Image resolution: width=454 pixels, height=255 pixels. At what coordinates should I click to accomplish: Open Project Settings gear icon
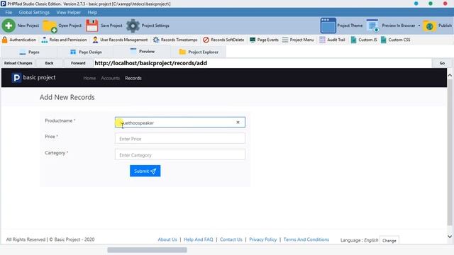click(x=133, y=25)
